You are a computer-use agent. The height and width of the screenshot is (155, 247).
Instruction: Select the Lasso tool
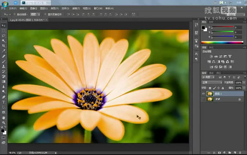click(4, 36)
